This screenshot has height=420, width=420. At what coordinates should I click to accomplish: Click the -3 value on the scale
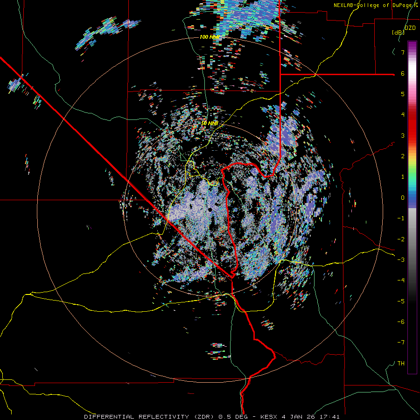(401, 260)
